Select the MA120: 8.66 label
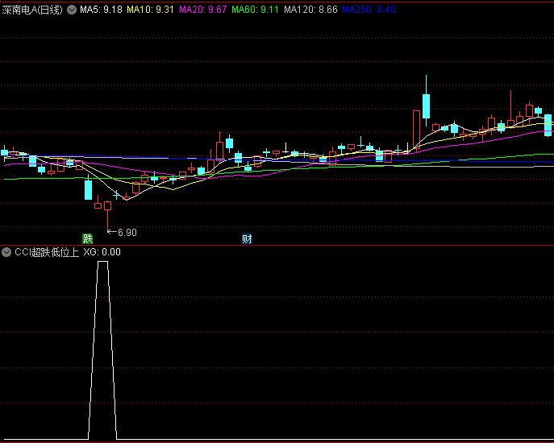554x443 pixels. [310, 10]
